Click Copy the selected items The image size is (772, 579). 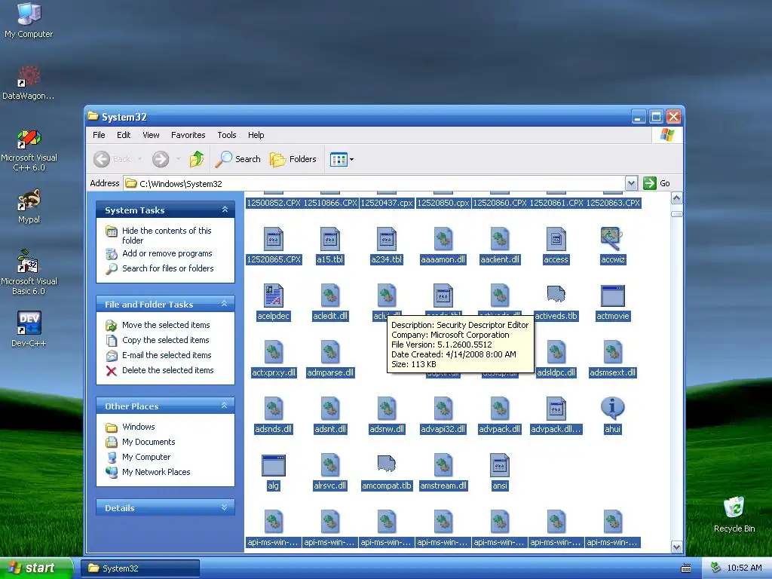click(158, 340)
